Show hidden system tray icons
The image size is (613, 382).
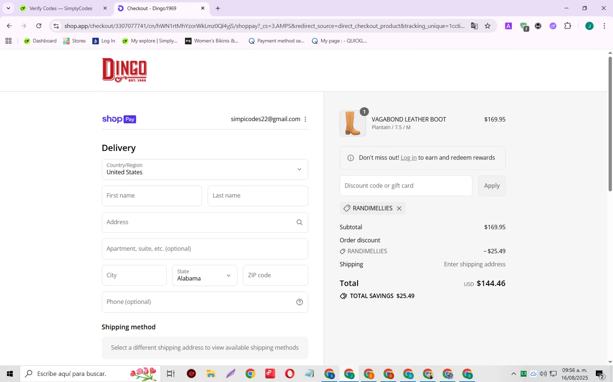(514, 373)
